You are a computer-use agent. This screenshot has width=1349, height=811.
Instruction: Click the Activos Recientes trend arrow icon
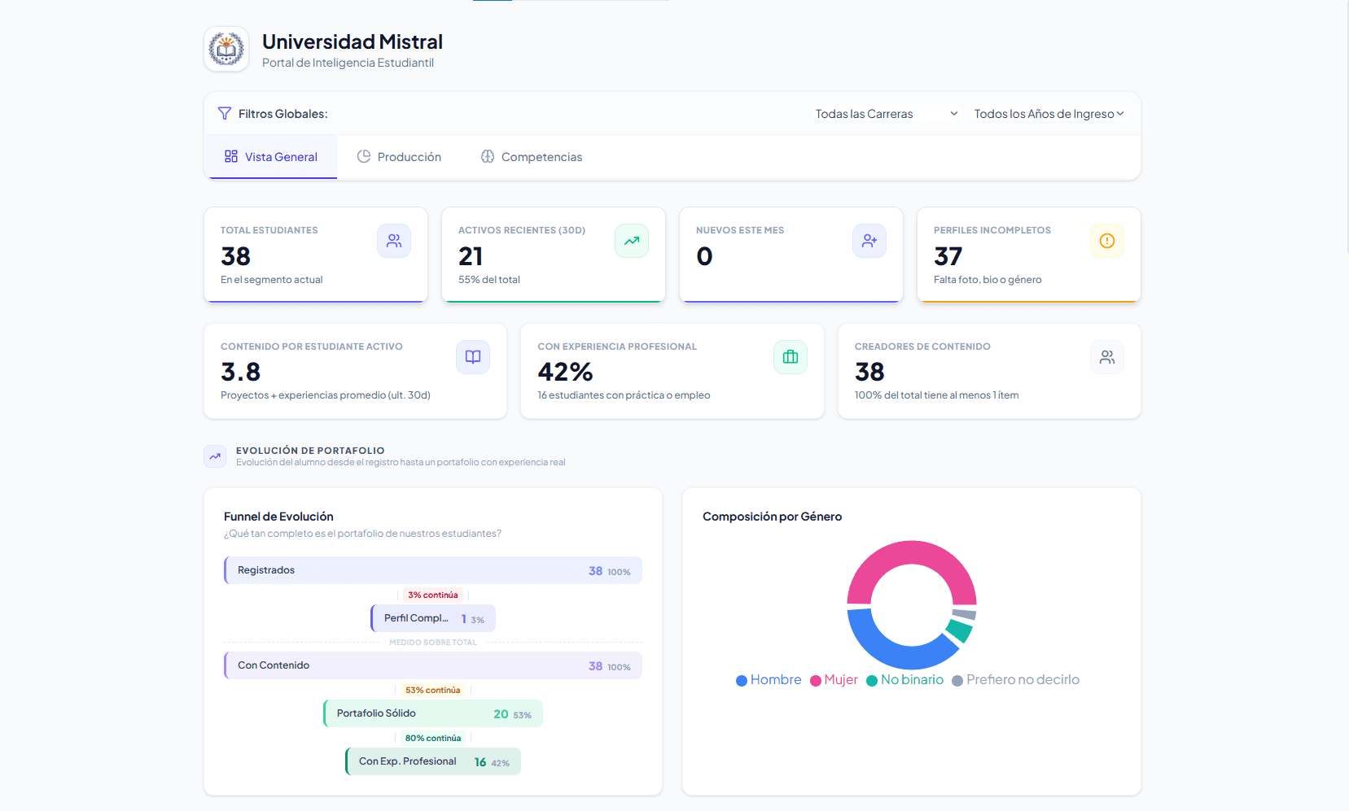tap(632, 241)
